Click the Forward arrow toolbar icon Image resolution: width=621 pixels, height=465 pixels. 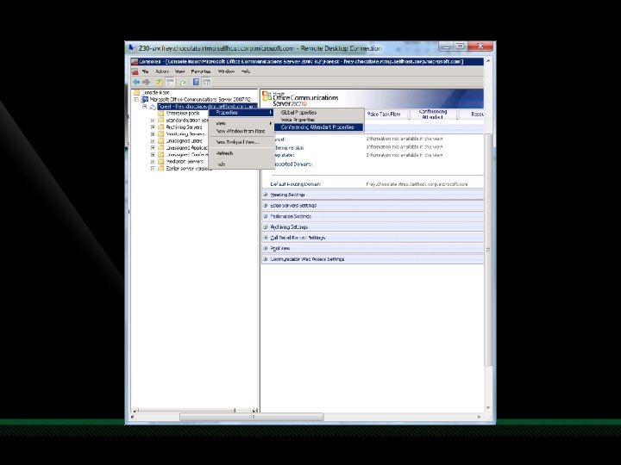tap(146, 82)
